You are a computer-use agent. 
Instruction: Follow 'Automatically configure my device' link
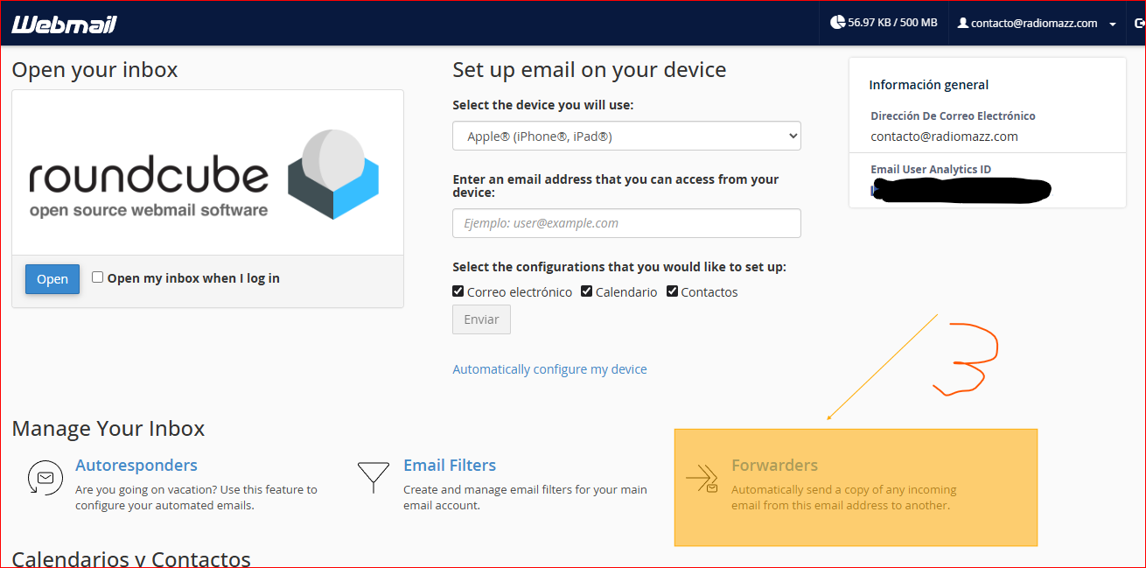(x=549, y=369)
